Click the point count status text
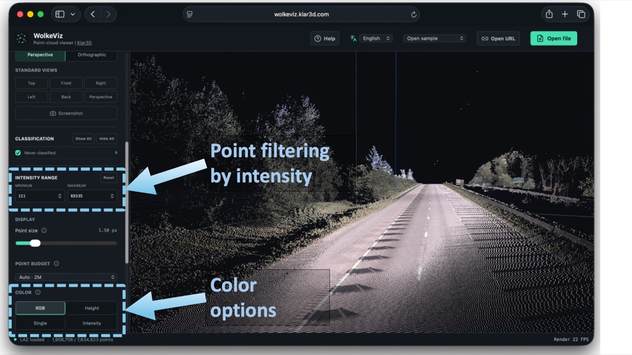 click(82, 340)
